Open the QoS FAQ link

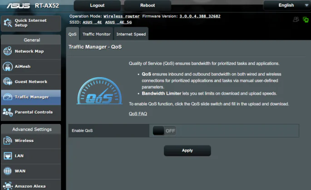138,114
